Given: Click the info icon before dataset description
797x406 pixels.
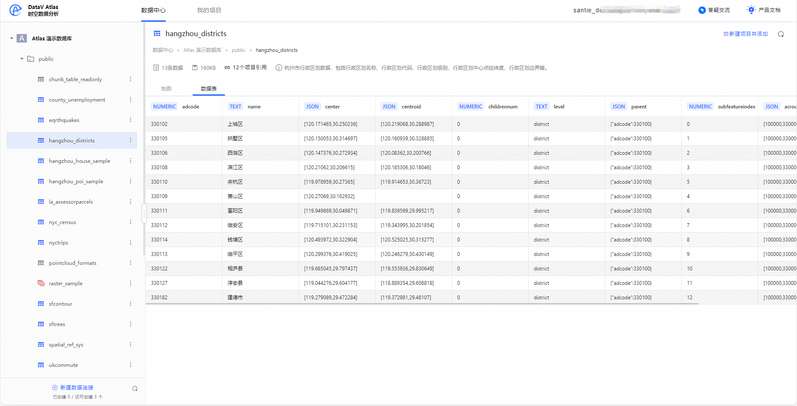Looking at the screenshot, I should click(x=279, y=68).
